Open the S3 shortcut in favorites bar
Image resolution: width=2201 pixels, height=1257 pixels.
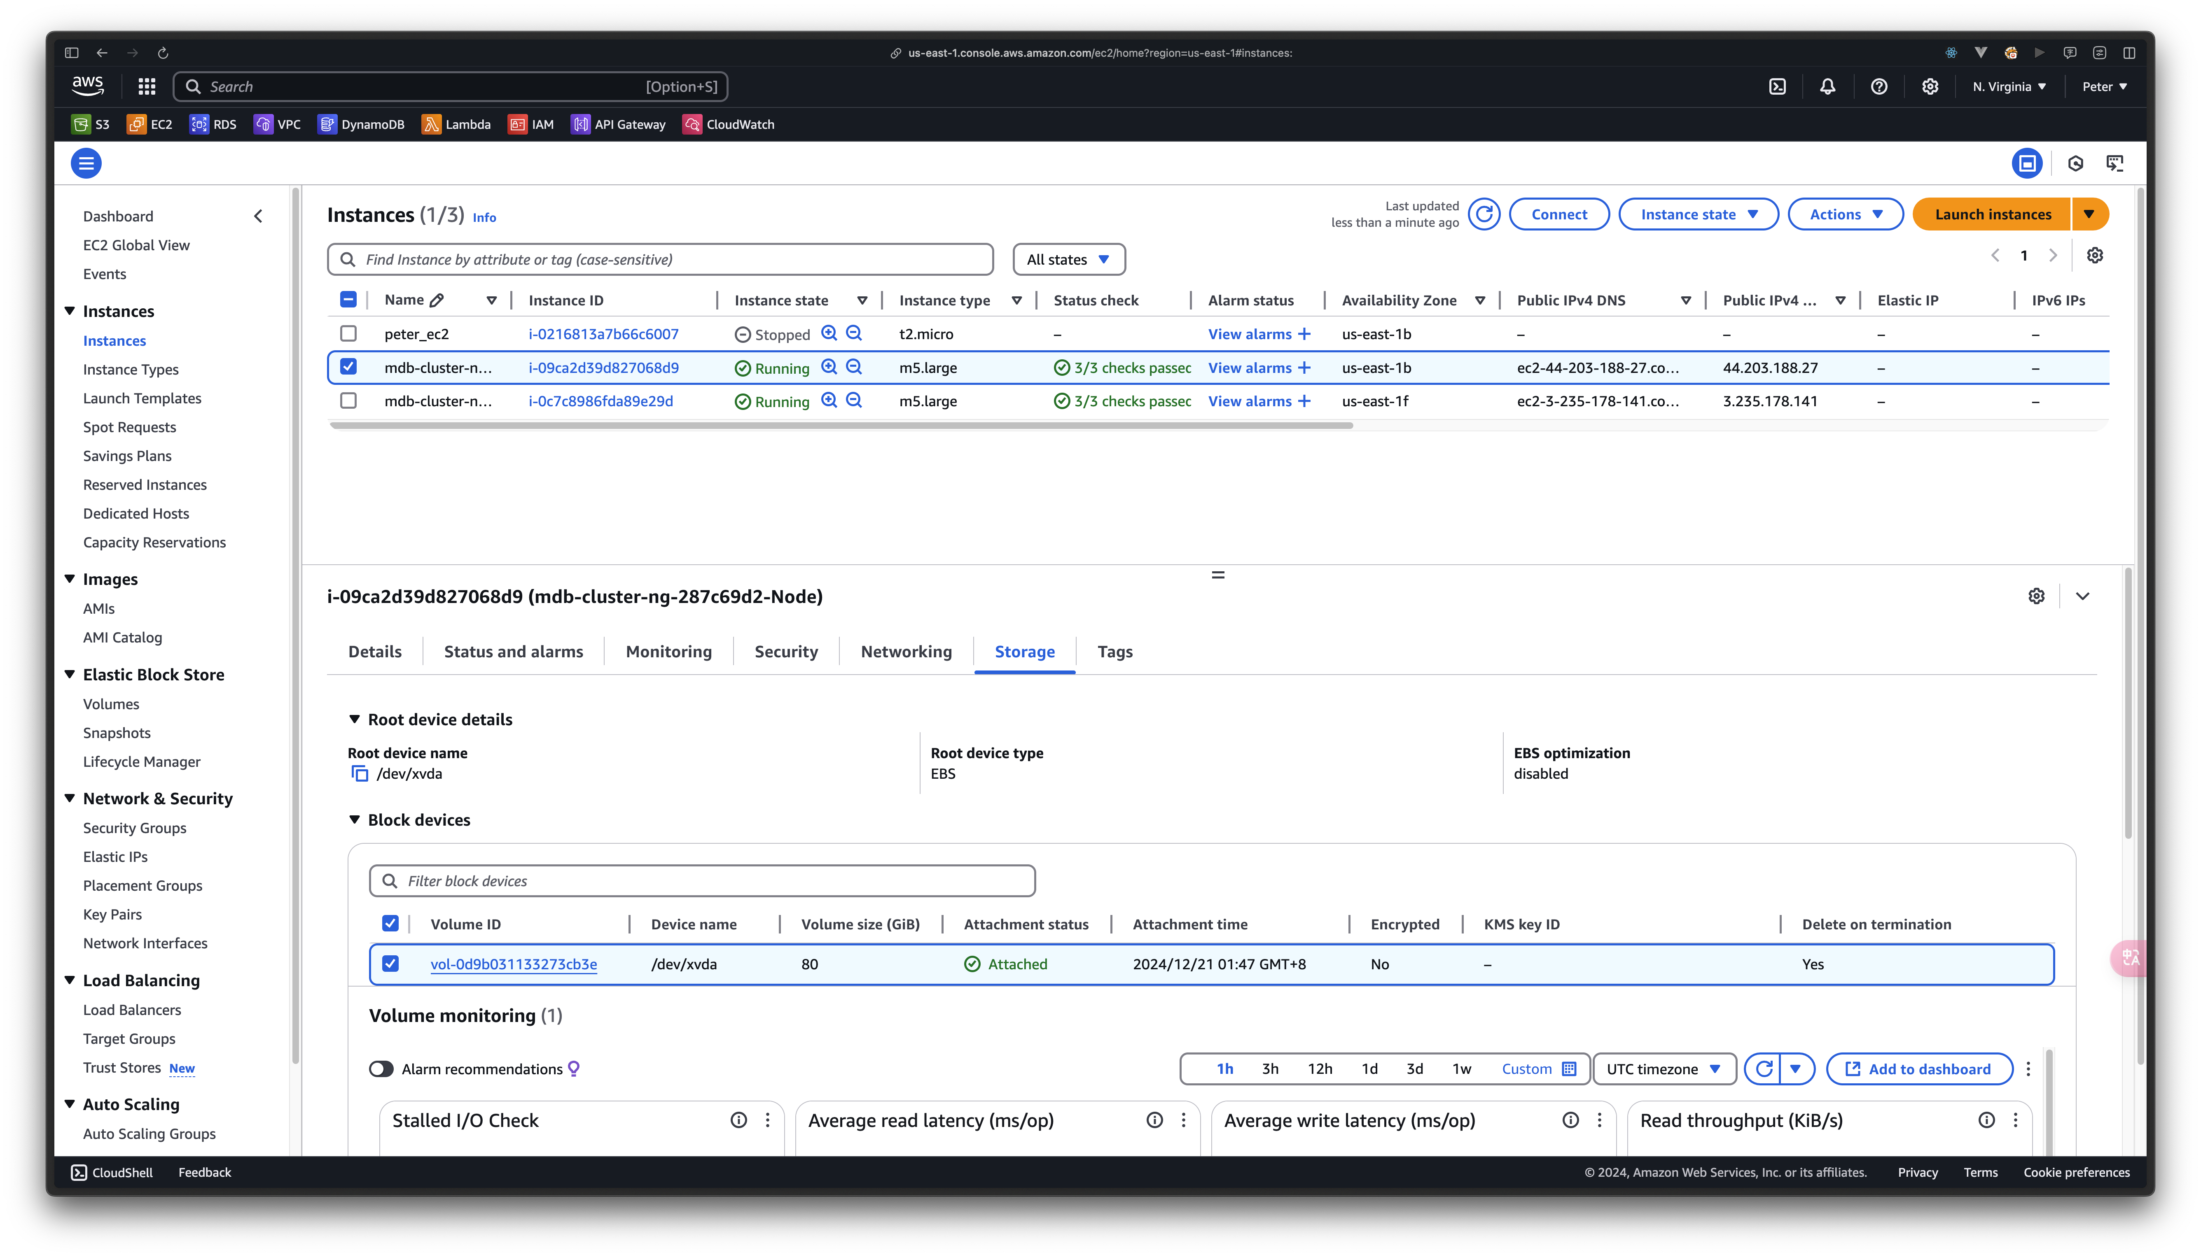pos(91,124)
